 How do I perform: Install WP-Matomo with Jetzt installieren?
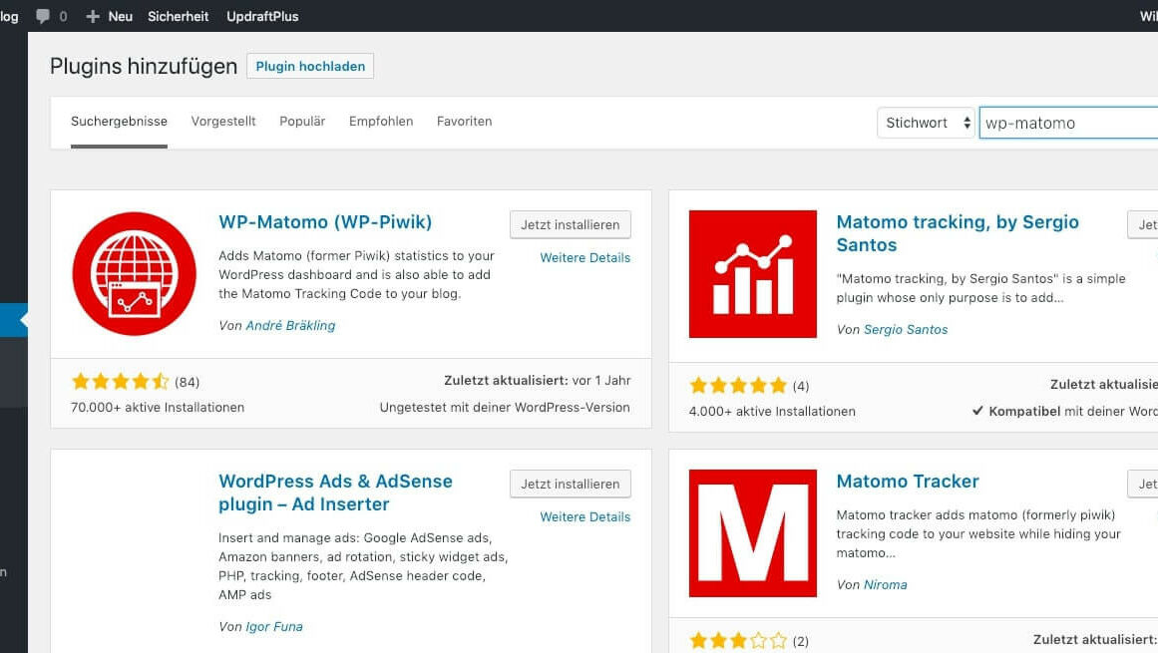coord(571,224)
